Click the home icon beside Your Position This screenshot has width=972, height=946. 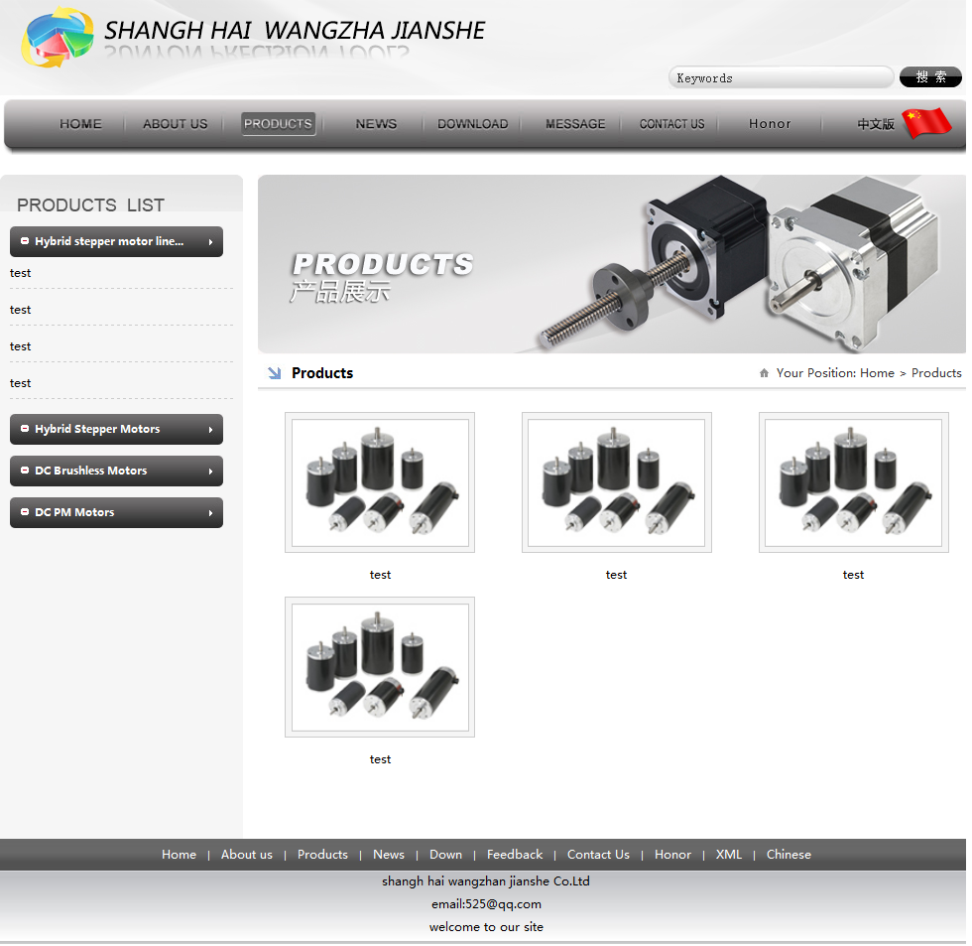[x=764, y=373]
